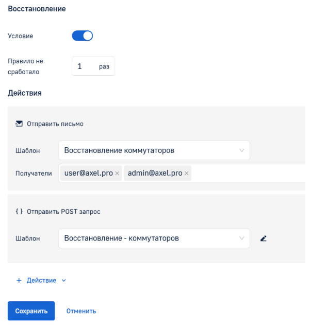Select the user@axel.pro recipient tag

(x=89, y=173)
